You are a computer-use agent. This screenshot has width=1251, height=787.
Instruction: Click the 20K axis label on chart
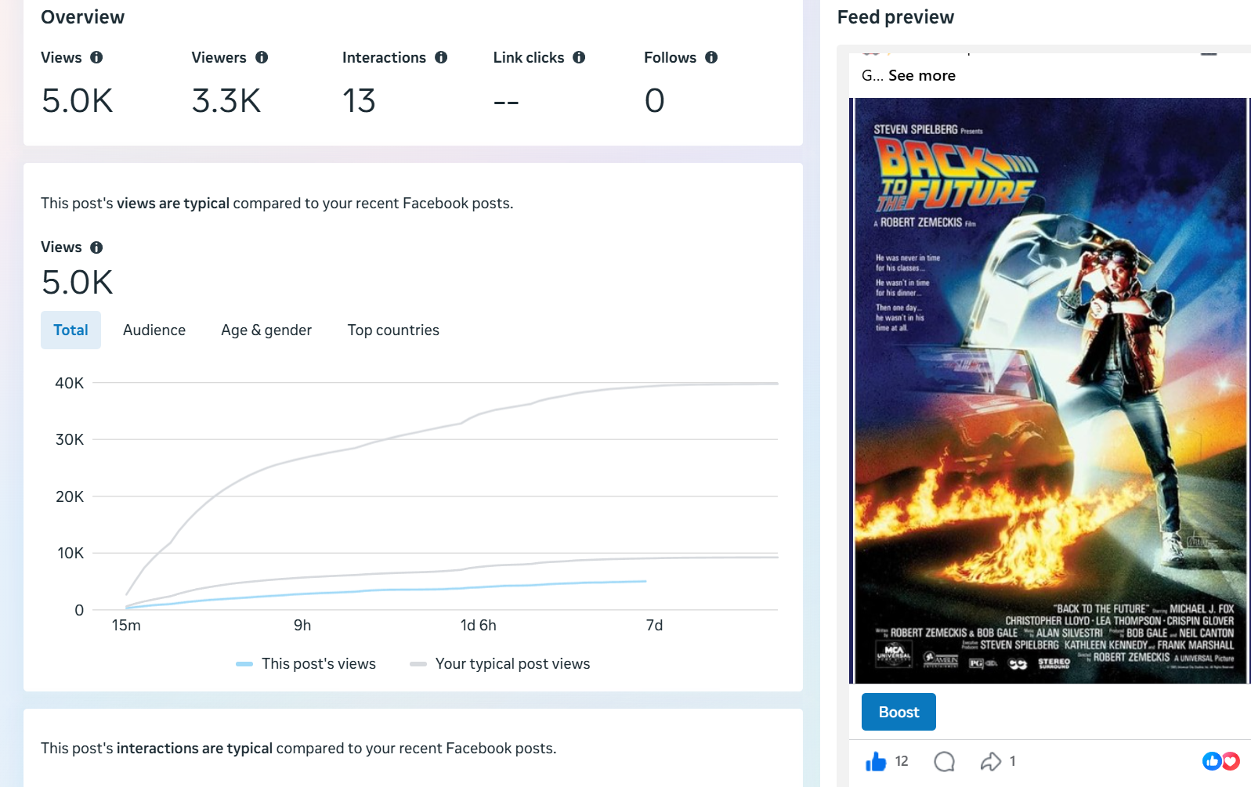(x=70, y=496)
